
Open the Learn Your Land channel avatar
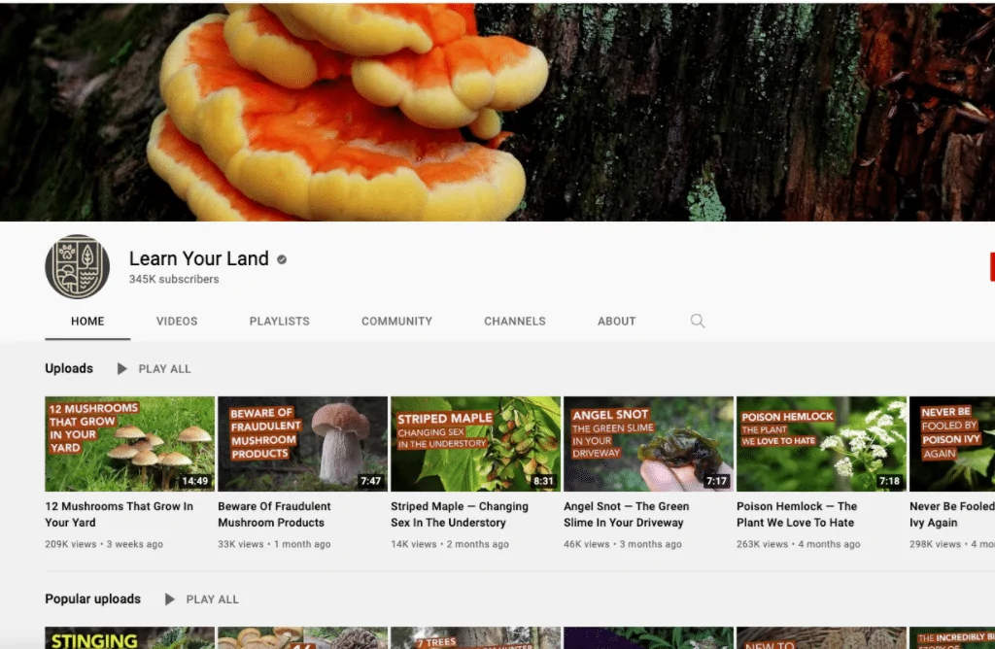78,266
